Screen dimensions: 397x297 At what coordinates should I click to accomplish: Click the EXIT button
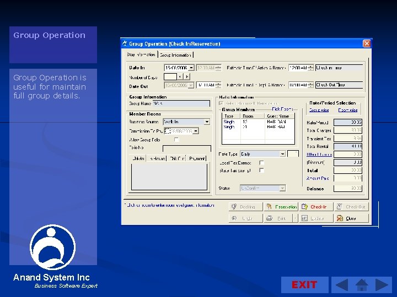coord(304,284)
